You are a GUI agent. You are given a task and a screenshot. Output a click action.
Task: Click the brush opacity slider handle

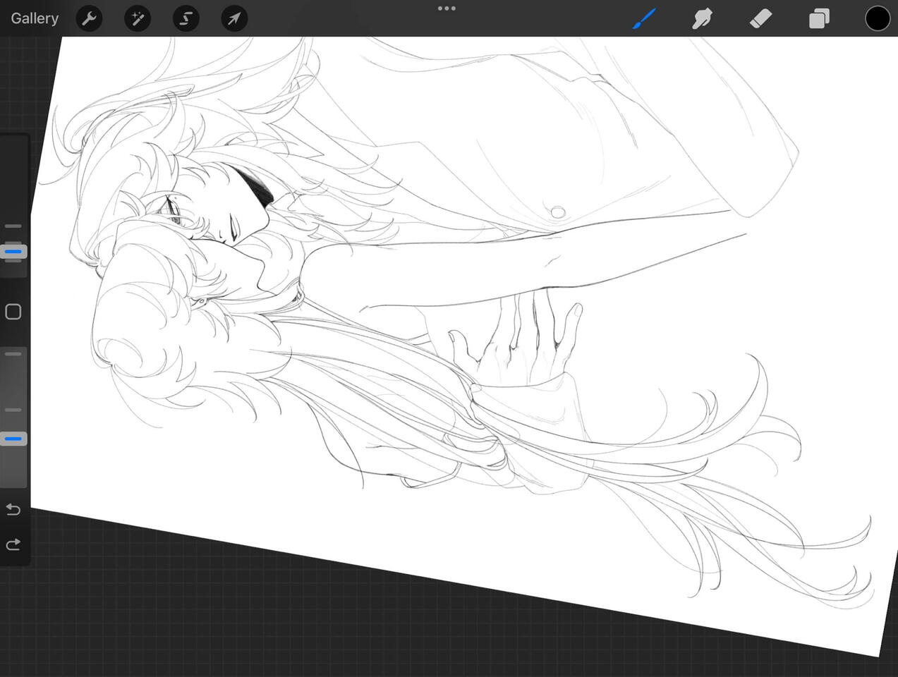13,439
